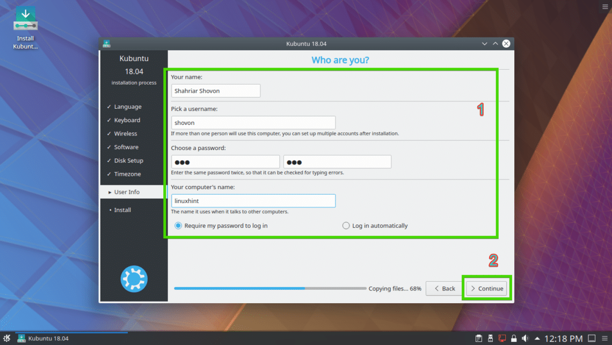Image resolution: width=612 pixels, height=345 pixels.
Task: Click the Copying files progress bar
Action: [270, 289]
